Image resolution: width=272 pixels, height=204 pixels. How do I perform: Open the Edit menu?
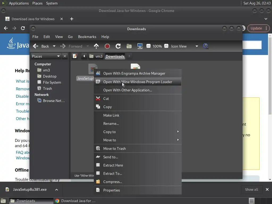(x=47, y=37)
